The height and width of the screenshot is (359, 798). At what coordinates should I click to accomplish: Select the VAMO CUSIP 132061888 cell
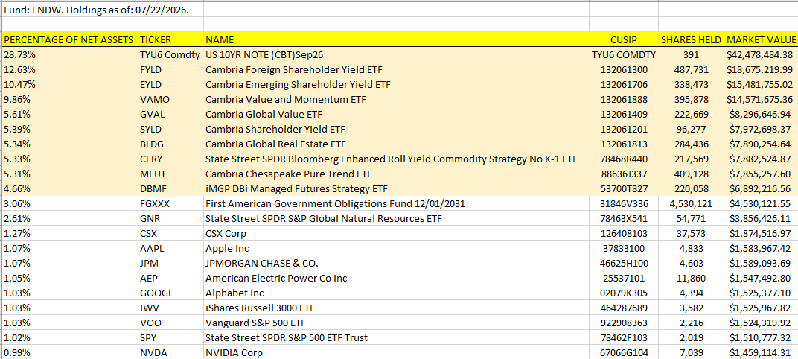pyautogui.click(x=624, y=99)
